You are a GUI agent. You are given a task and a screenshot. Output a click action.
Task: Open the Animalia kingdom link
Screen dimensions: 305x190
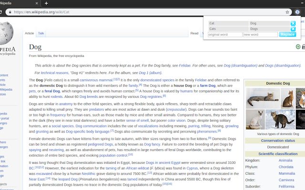tap(285, 161)
